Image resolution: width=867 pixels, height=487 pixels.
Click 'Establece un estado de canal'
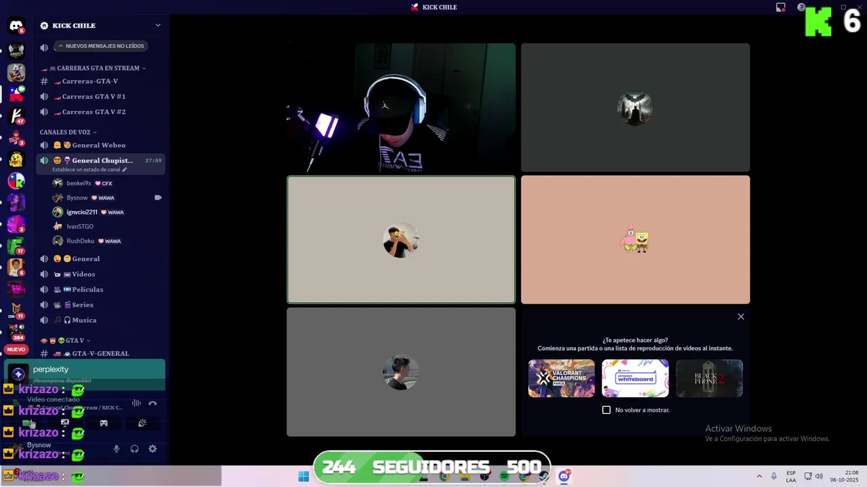tap(89, 170)
